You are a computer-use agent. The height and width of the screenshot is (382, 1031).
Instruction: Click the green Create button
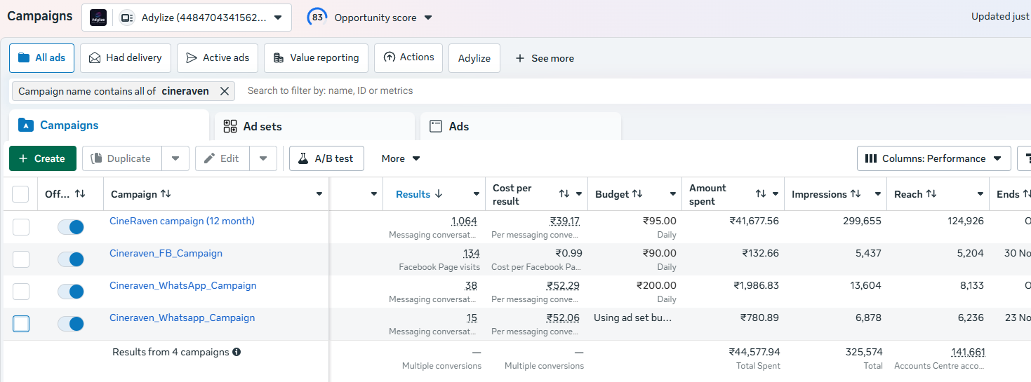click(43, 158)
